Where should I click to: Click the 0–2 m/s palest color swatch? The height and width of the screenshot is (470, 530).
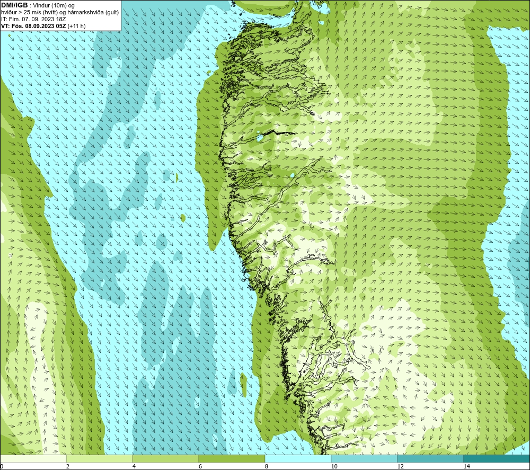33,458
